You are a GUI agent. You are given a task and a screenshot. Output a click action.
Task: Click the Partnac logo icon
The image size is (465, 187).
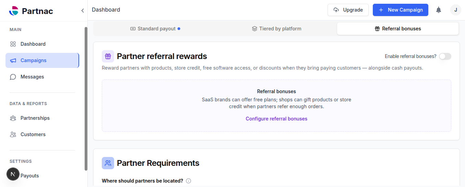14,11
